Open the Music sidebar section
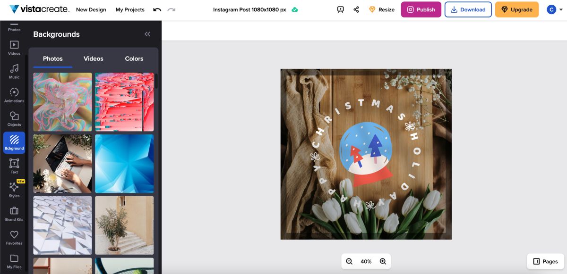Screen dimensions: 567x274 coord(14,72)
